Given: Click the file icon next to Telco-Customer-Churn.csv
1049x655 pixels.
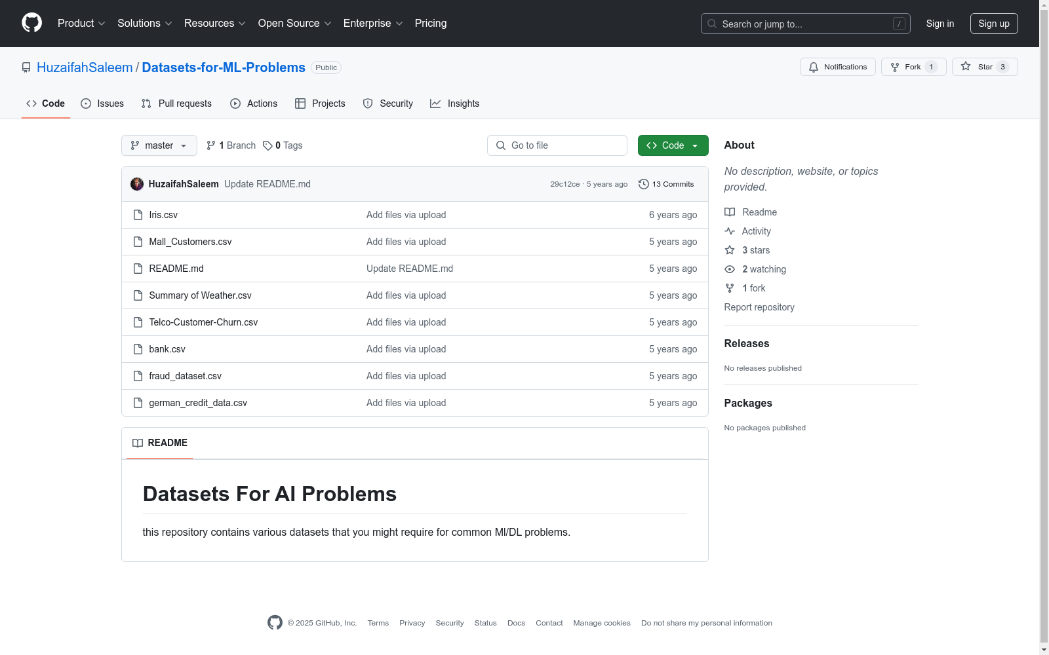Looking at the screenshot, I should point(138,322).
